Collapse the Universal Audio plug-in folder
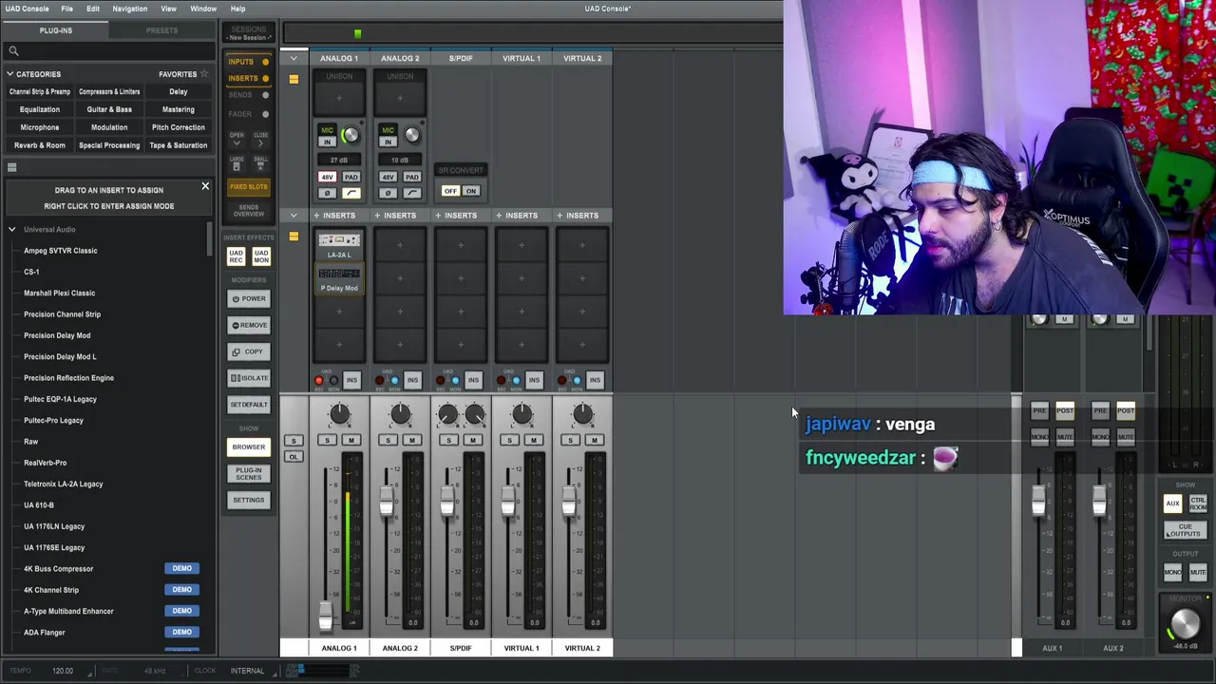1216x684 pixels. click(x=12, y=229)
